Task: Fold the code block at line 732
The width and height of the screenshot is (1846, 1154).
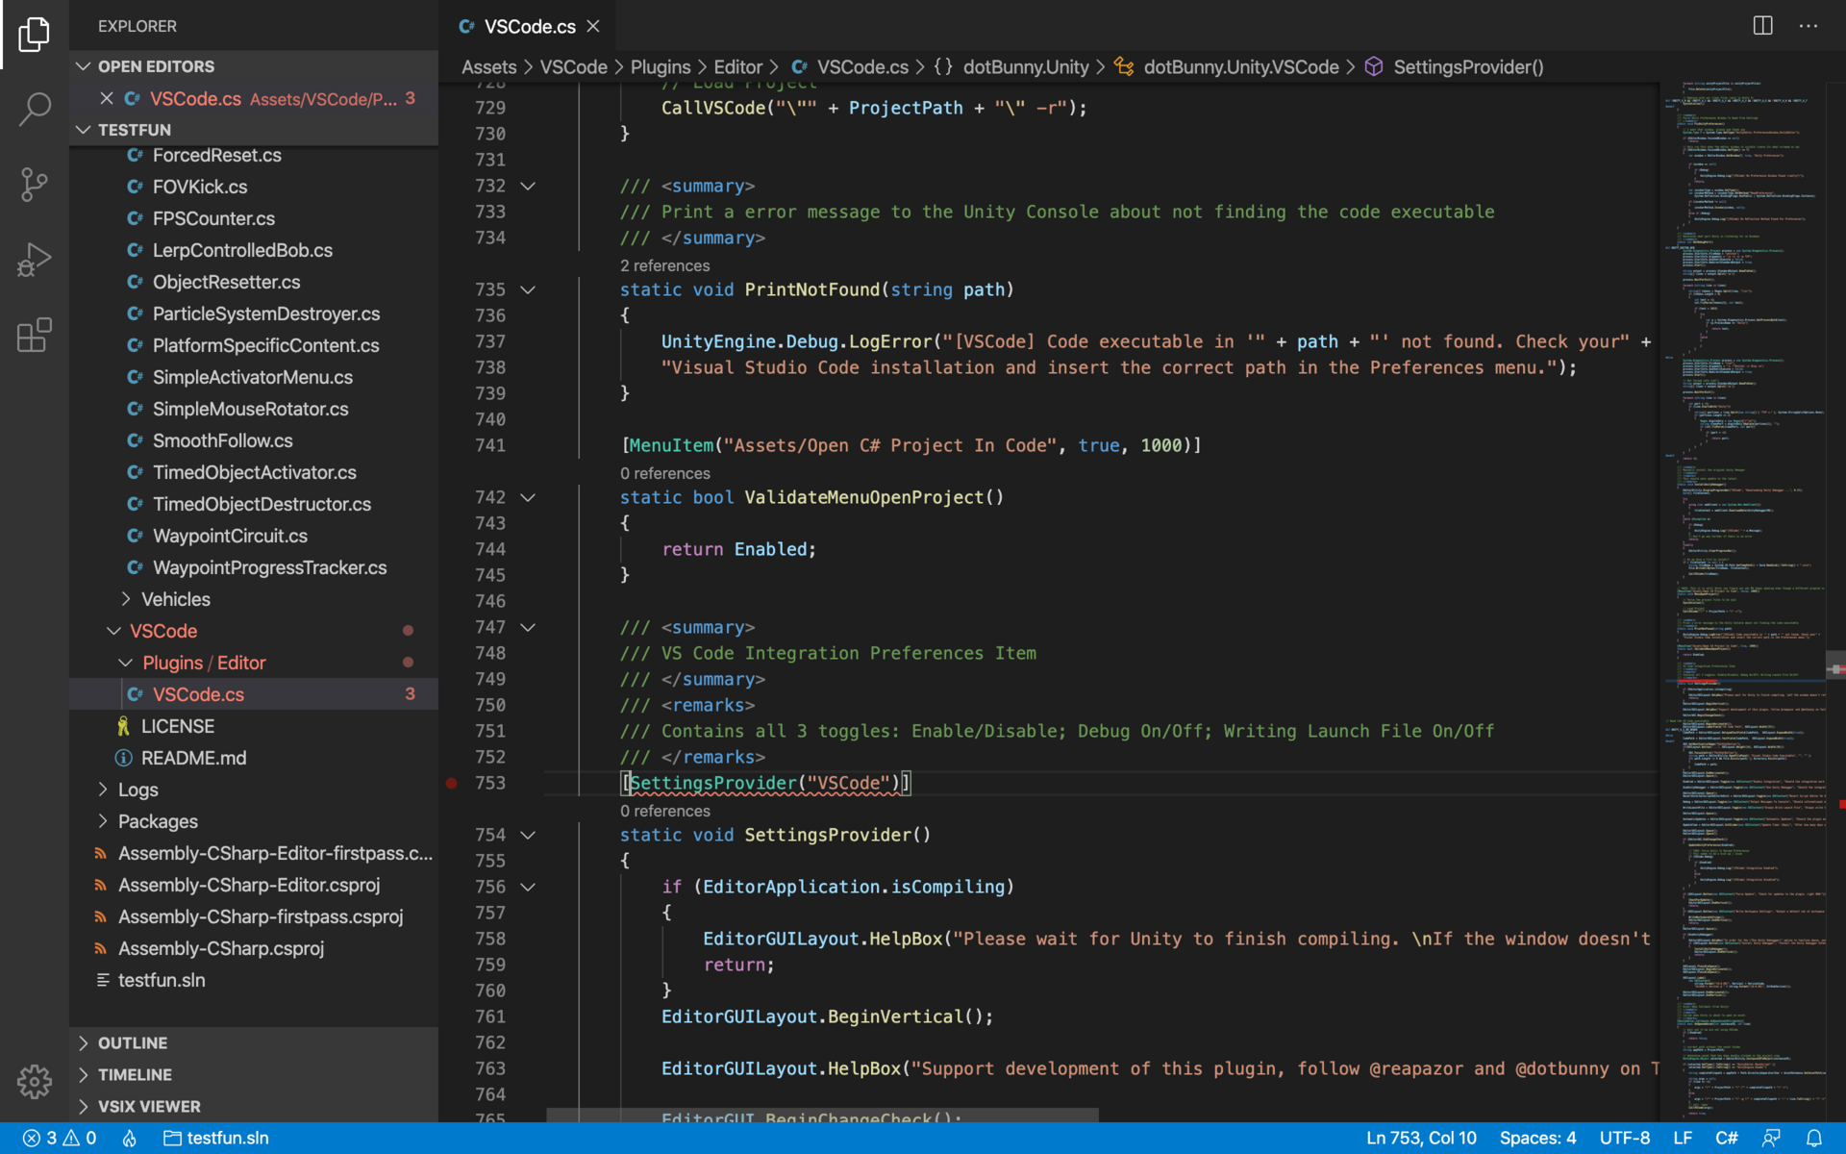Action: click(528, 186)
